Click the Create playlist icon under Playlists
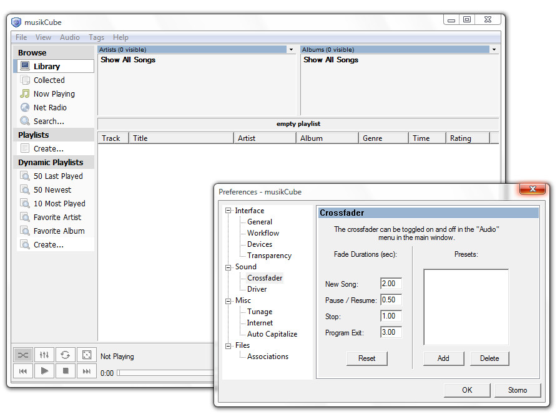Screen dimensions: 560x417 coord(25,148)
